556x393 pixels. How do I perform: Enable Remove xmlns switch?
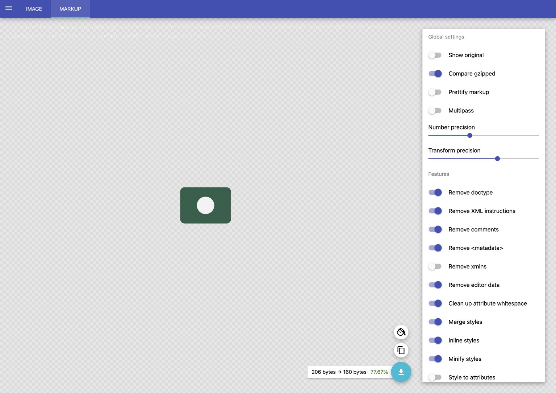435,266
